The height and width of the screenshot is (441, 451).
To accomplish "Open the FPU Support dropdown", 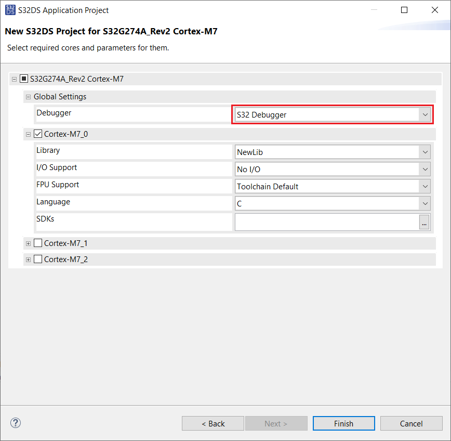I will [x=333, y=186].
